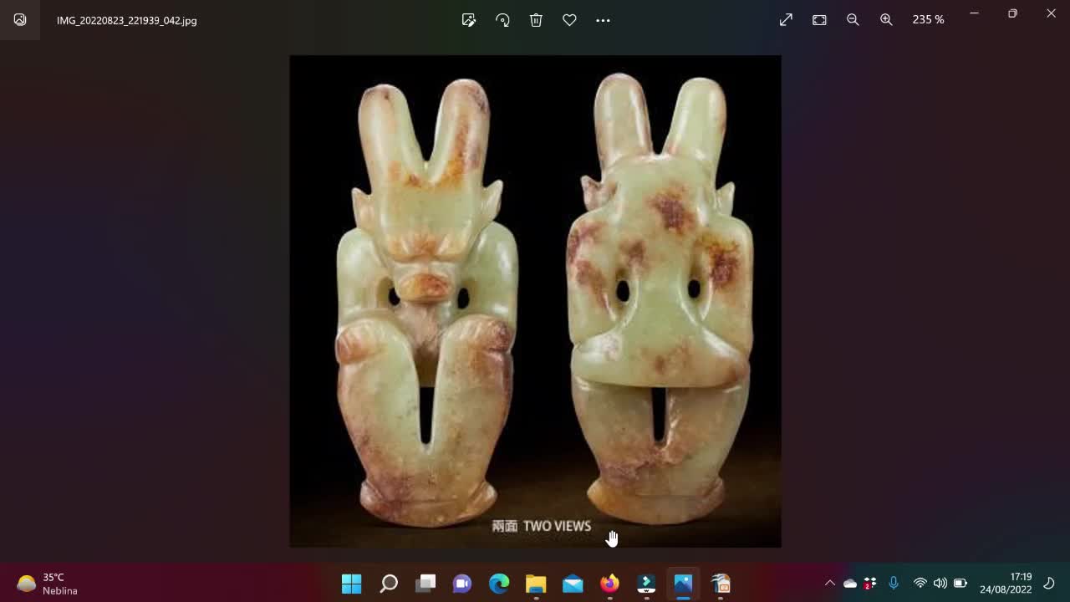Select the Photos app taskbar icon
Viewport: 1070px width, 602px height.
[683, 583]
